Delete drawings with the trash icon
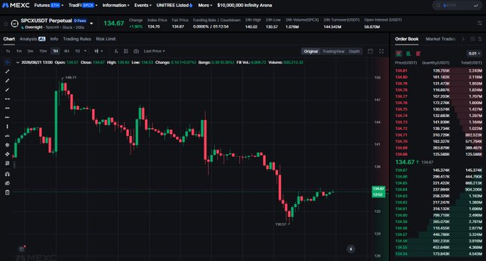The height and width of the screenshot is (261, 486). (x=7, y=193)
